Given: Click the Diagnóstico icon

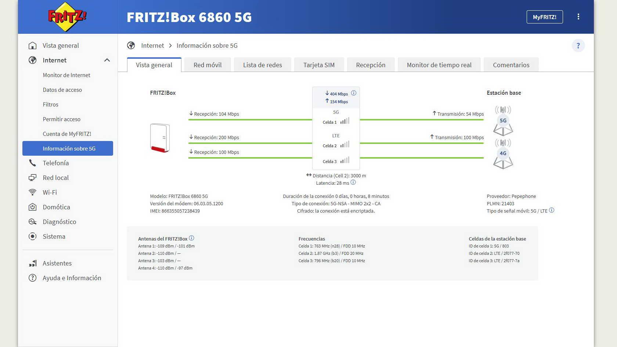Looking at the screenshot, I should click(x=33, y=222).
